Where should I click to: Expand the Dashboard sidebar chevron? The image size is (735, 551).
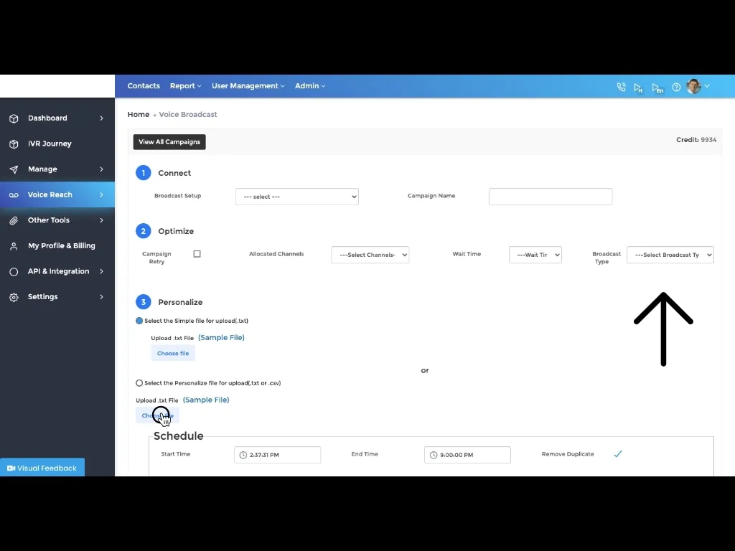point(101,118)
